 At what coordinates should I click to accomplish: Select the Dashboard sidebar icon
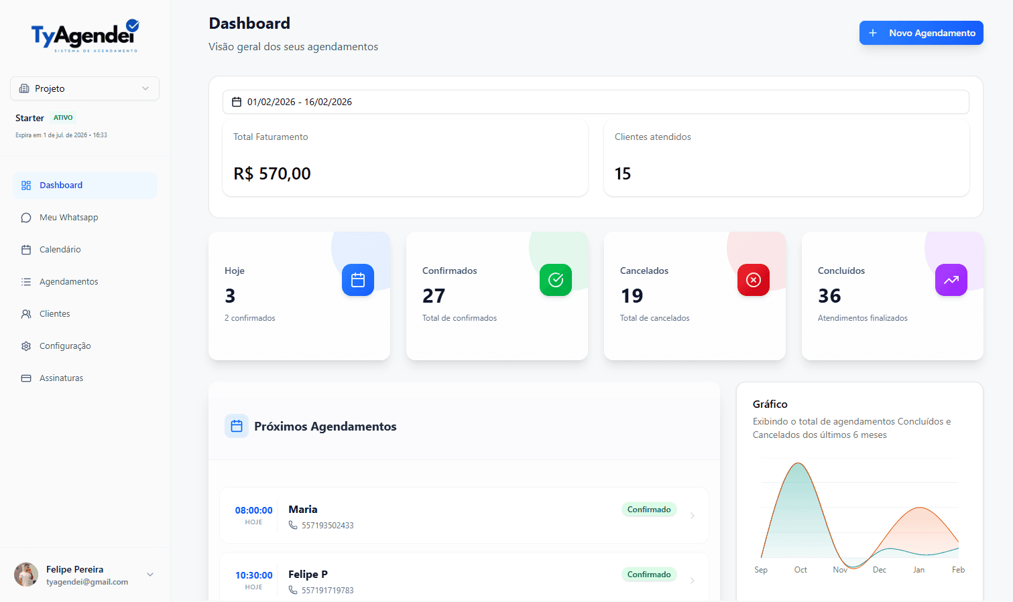coord(25,185)
